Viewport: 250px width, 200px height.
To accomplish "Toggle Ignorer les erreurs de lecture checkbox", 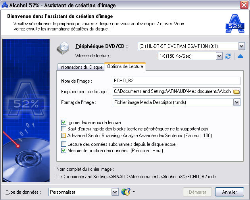I will coord(64,123).
